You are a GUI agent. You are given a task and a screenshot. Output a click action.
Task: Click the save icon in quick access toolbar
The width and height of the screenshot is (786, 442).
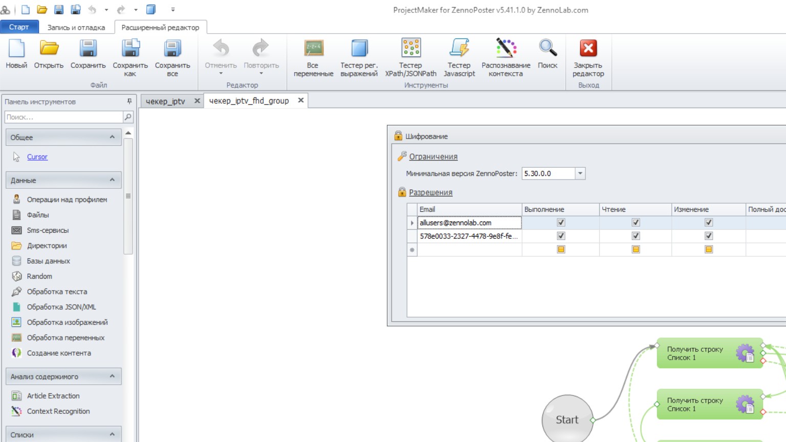59,10
